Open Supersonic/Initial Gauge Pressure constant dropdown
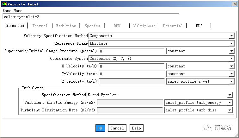 (x=231, y=51)
